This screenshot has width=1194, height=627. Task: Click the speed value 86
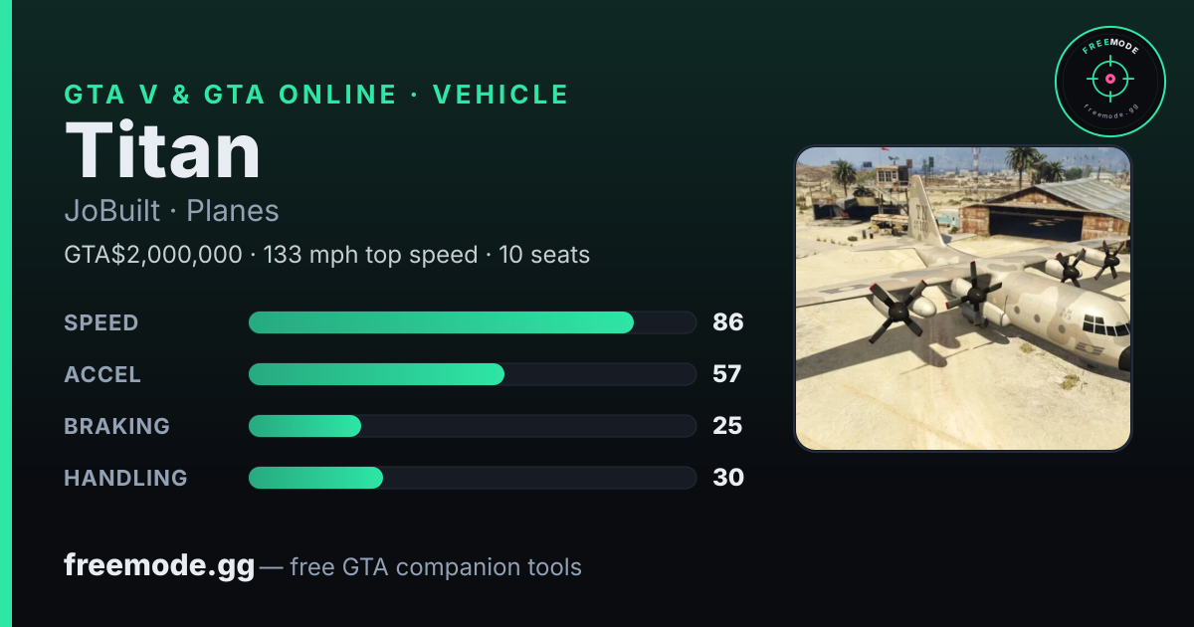pos(728,322)
